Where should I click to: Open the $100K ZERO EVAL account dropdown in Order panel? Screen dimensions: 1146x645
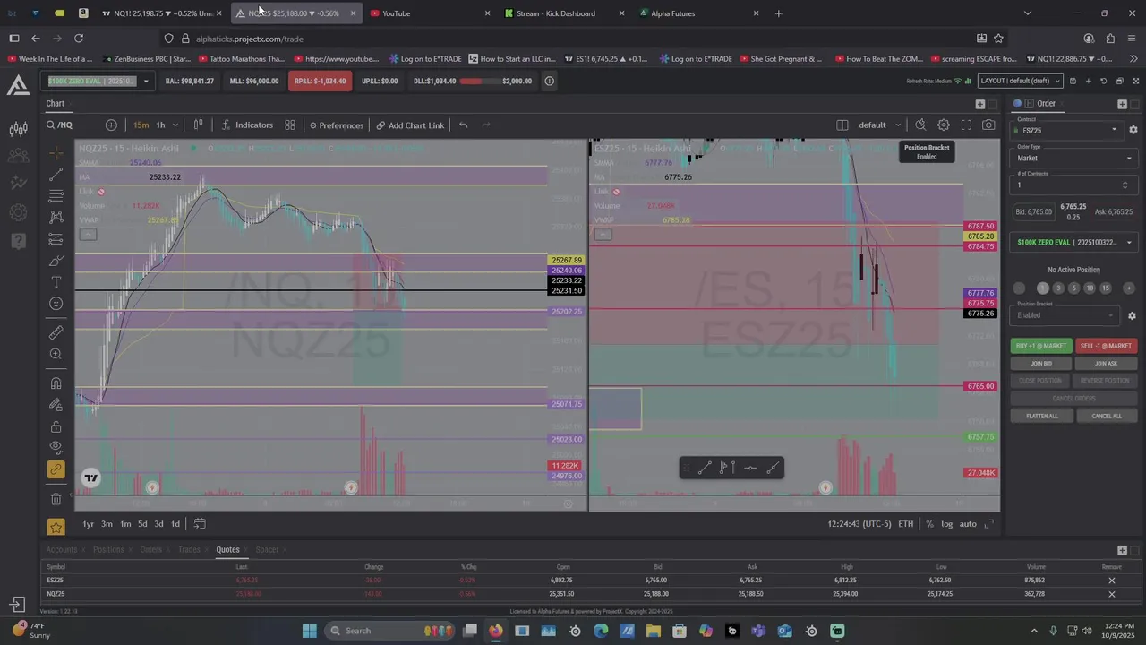pyautogui.click(x=1074, y=242)
